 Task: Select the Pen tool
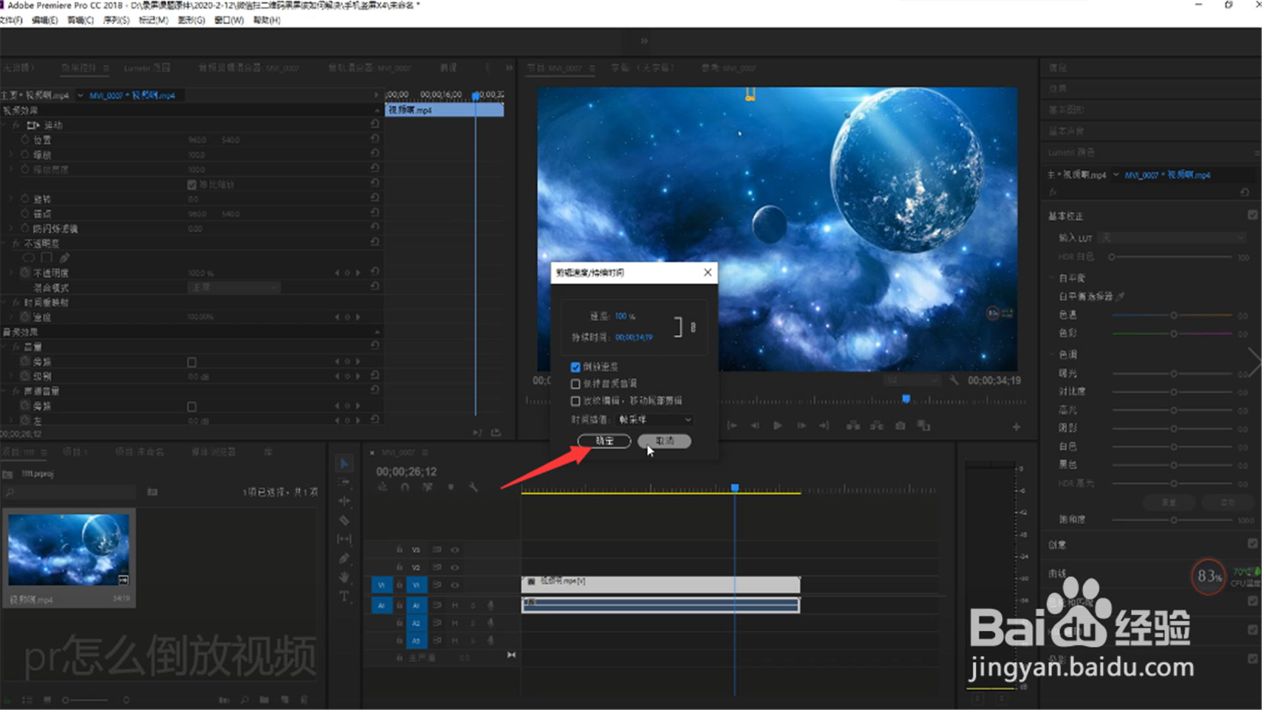[x=344, y=558]
